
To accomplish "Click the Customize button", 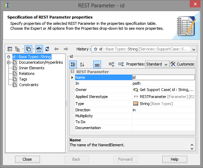I will click(182, 64).
